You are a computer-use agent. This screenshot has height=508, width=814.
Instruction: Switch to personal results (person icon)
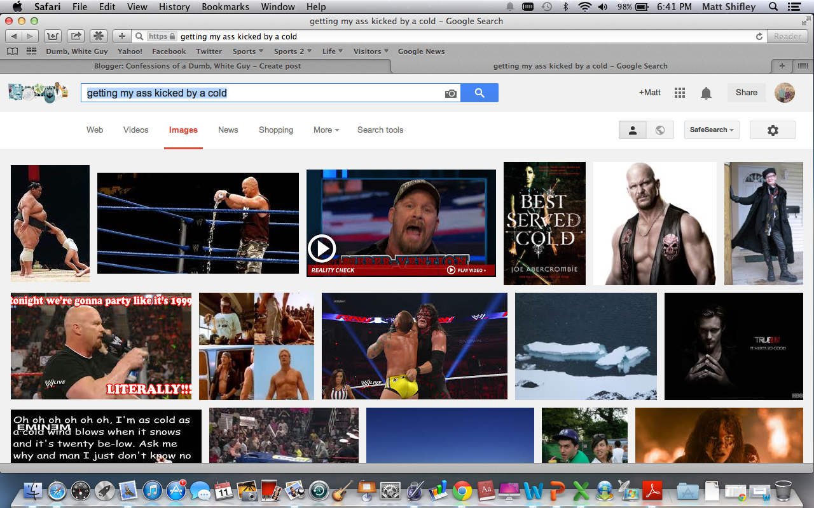(633, 130)
